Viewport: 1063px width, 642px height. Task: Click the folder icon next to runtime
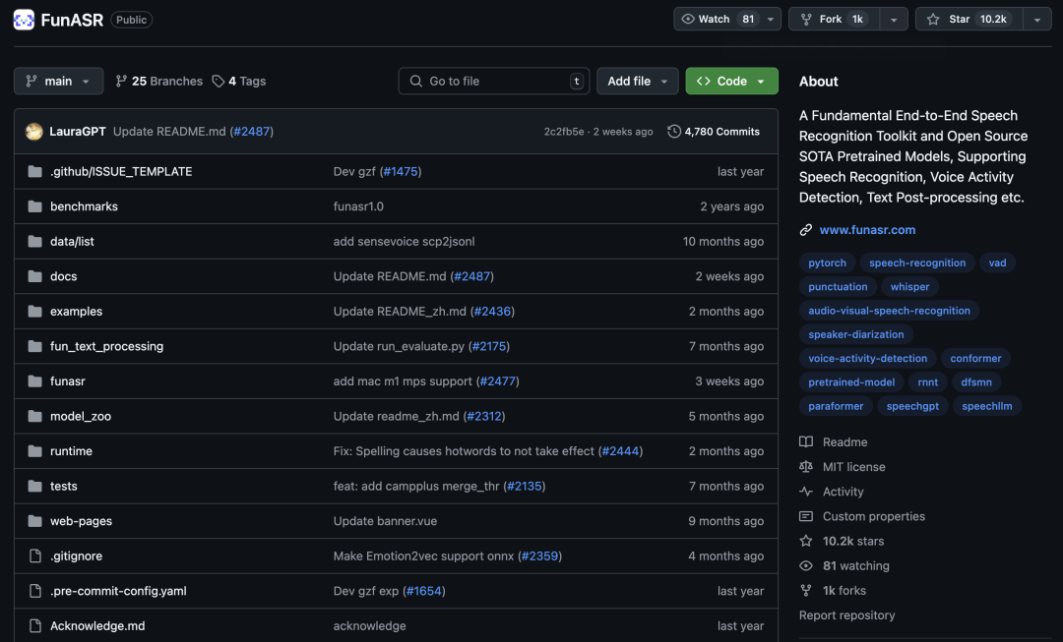(35, 451)
